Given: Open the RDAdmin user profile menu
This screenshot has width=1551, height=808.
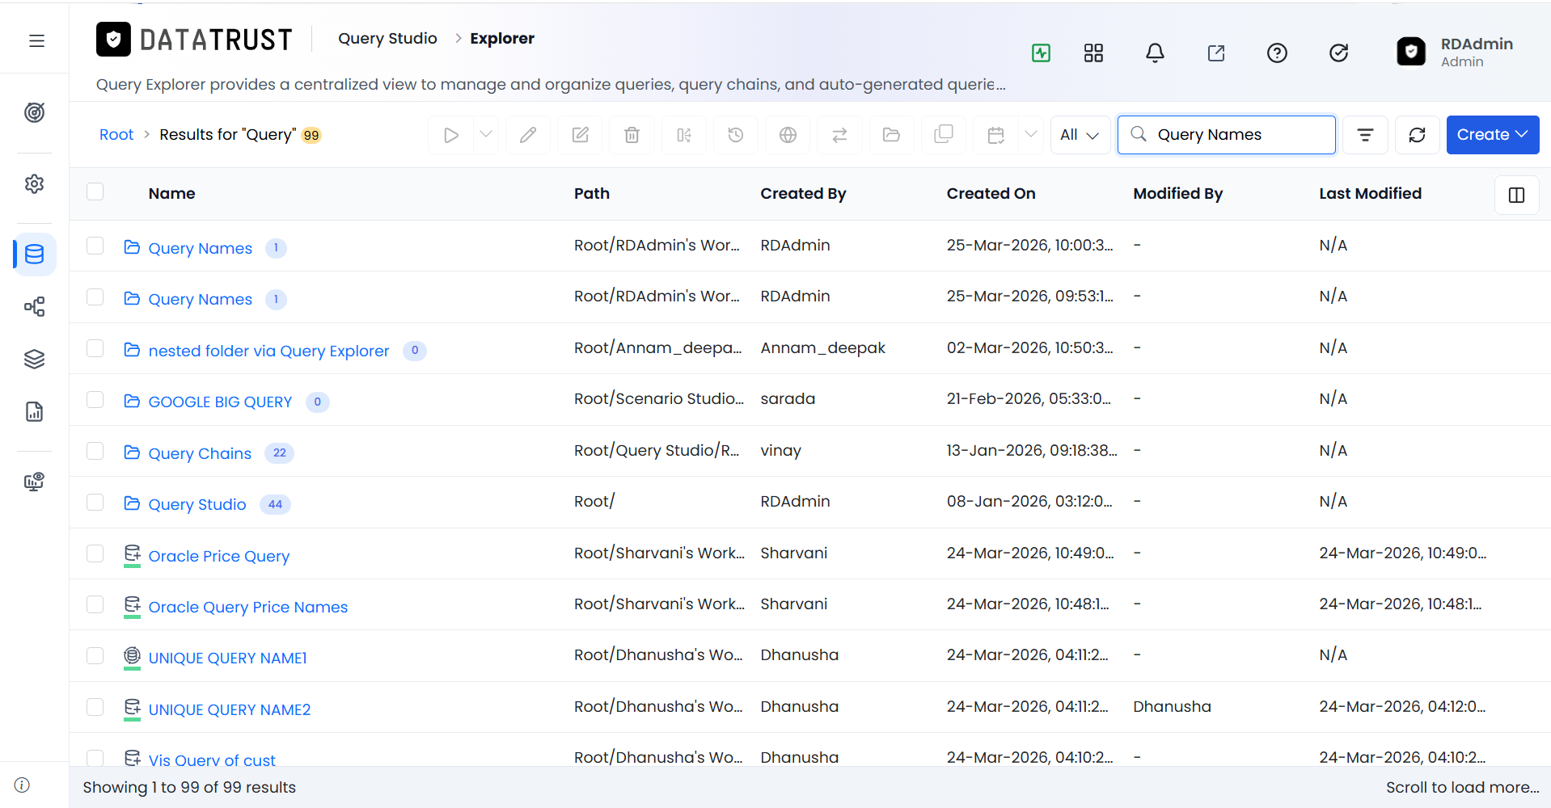Looking at the screenshot, I should point(1456,53).
